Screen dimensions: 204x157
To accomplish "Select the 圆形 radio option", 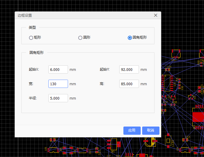I will click(84, 37).
